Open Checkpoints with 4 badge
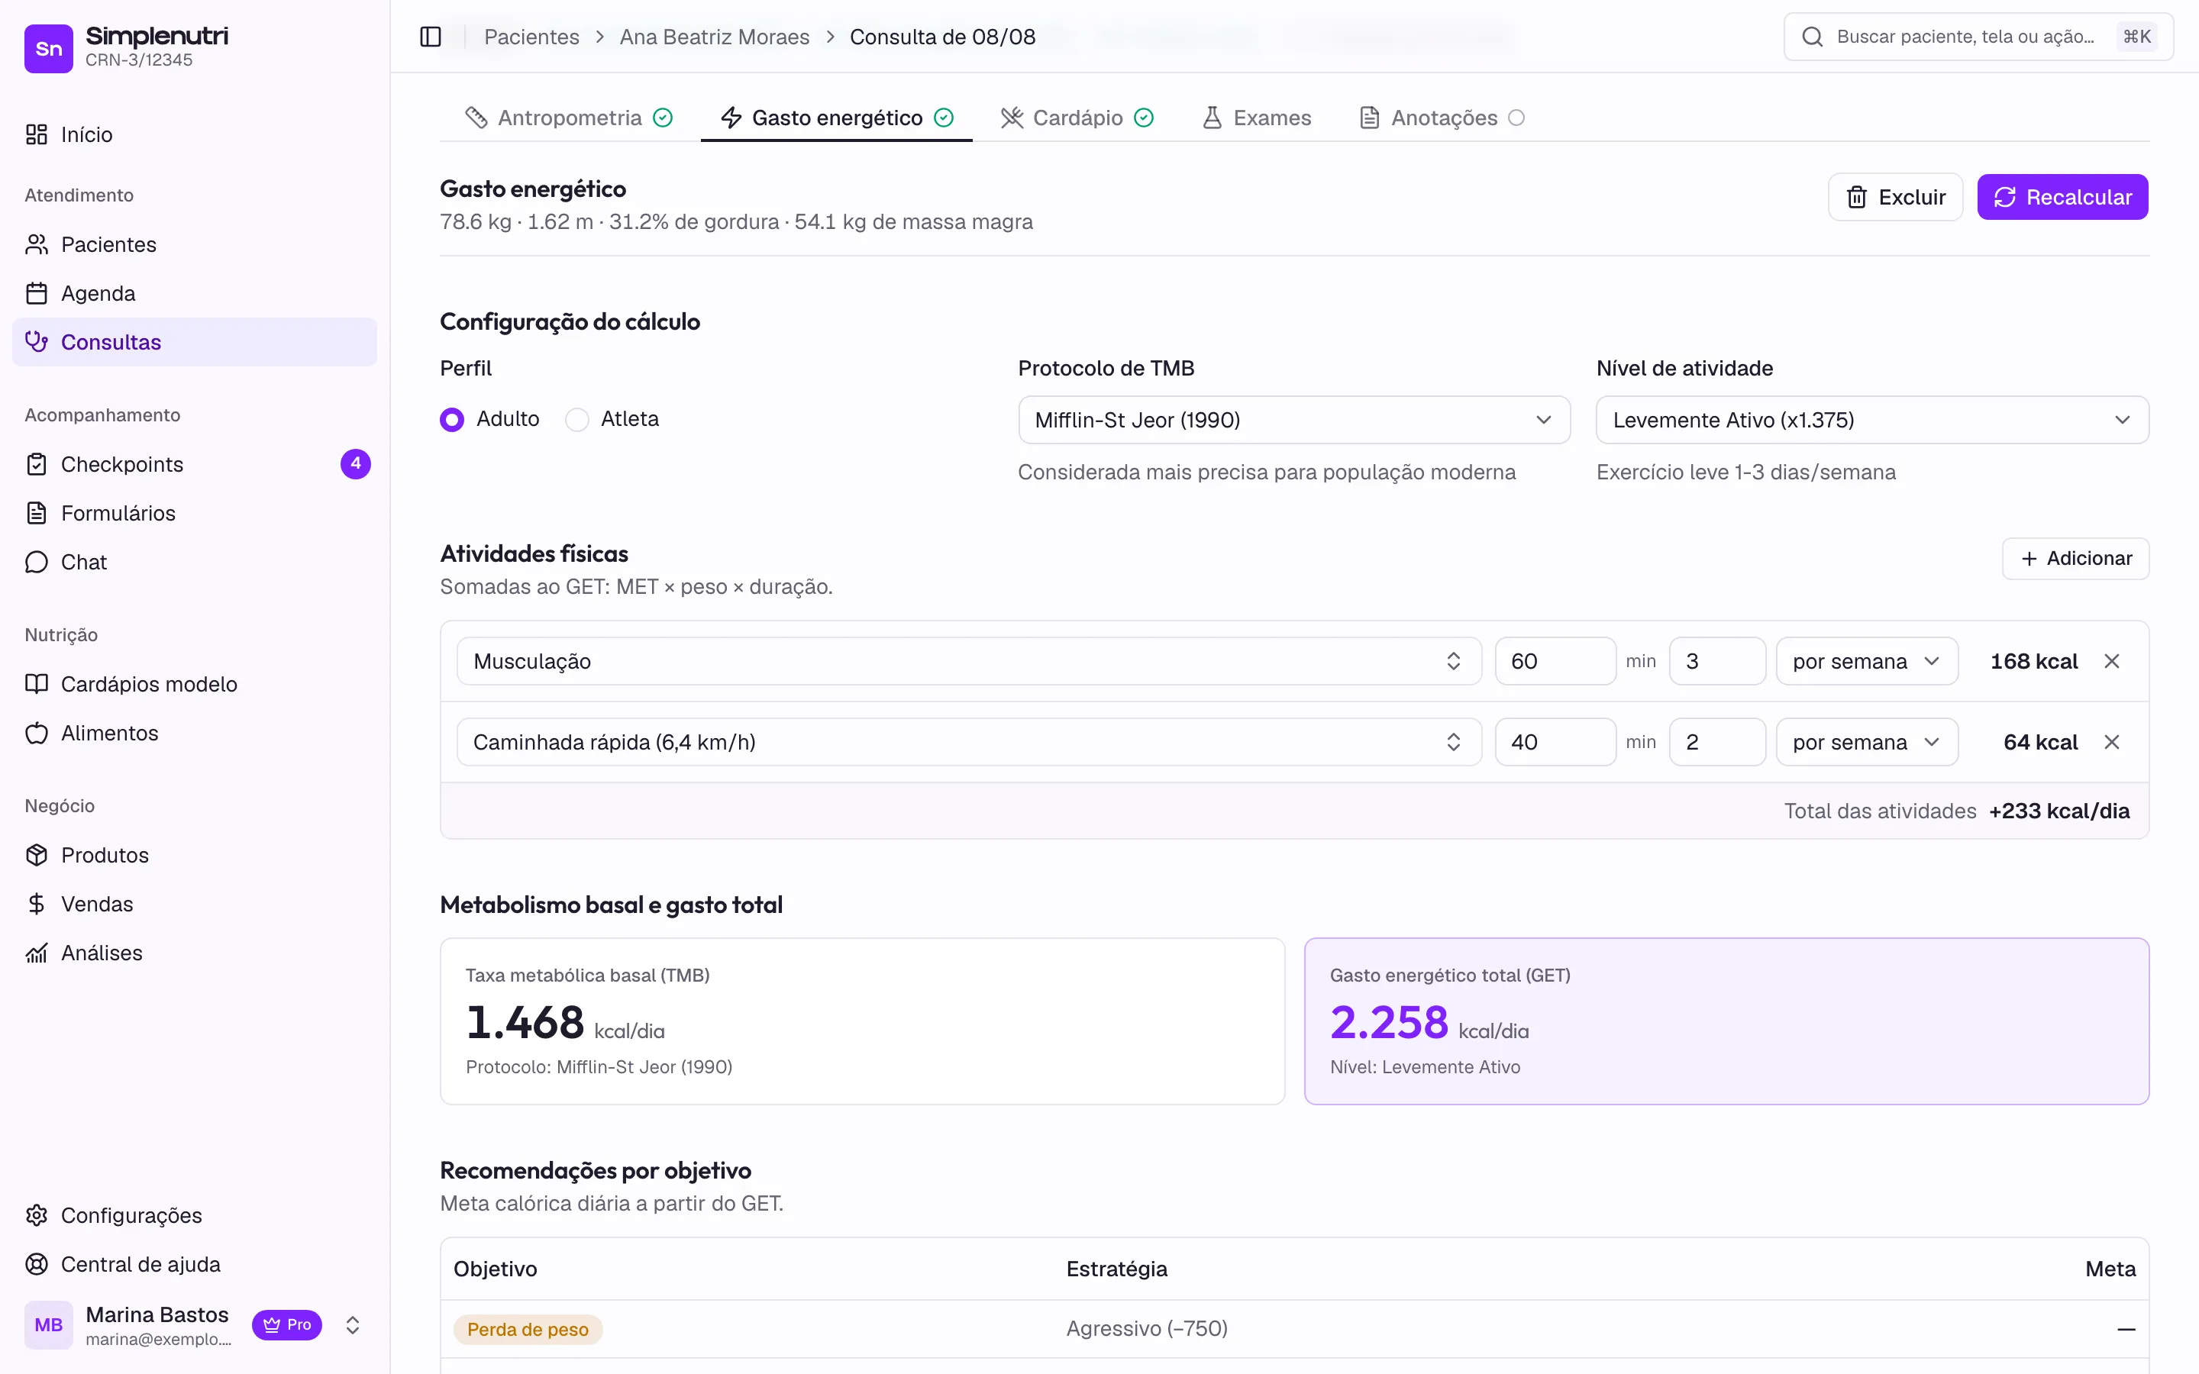 point(195,464)
